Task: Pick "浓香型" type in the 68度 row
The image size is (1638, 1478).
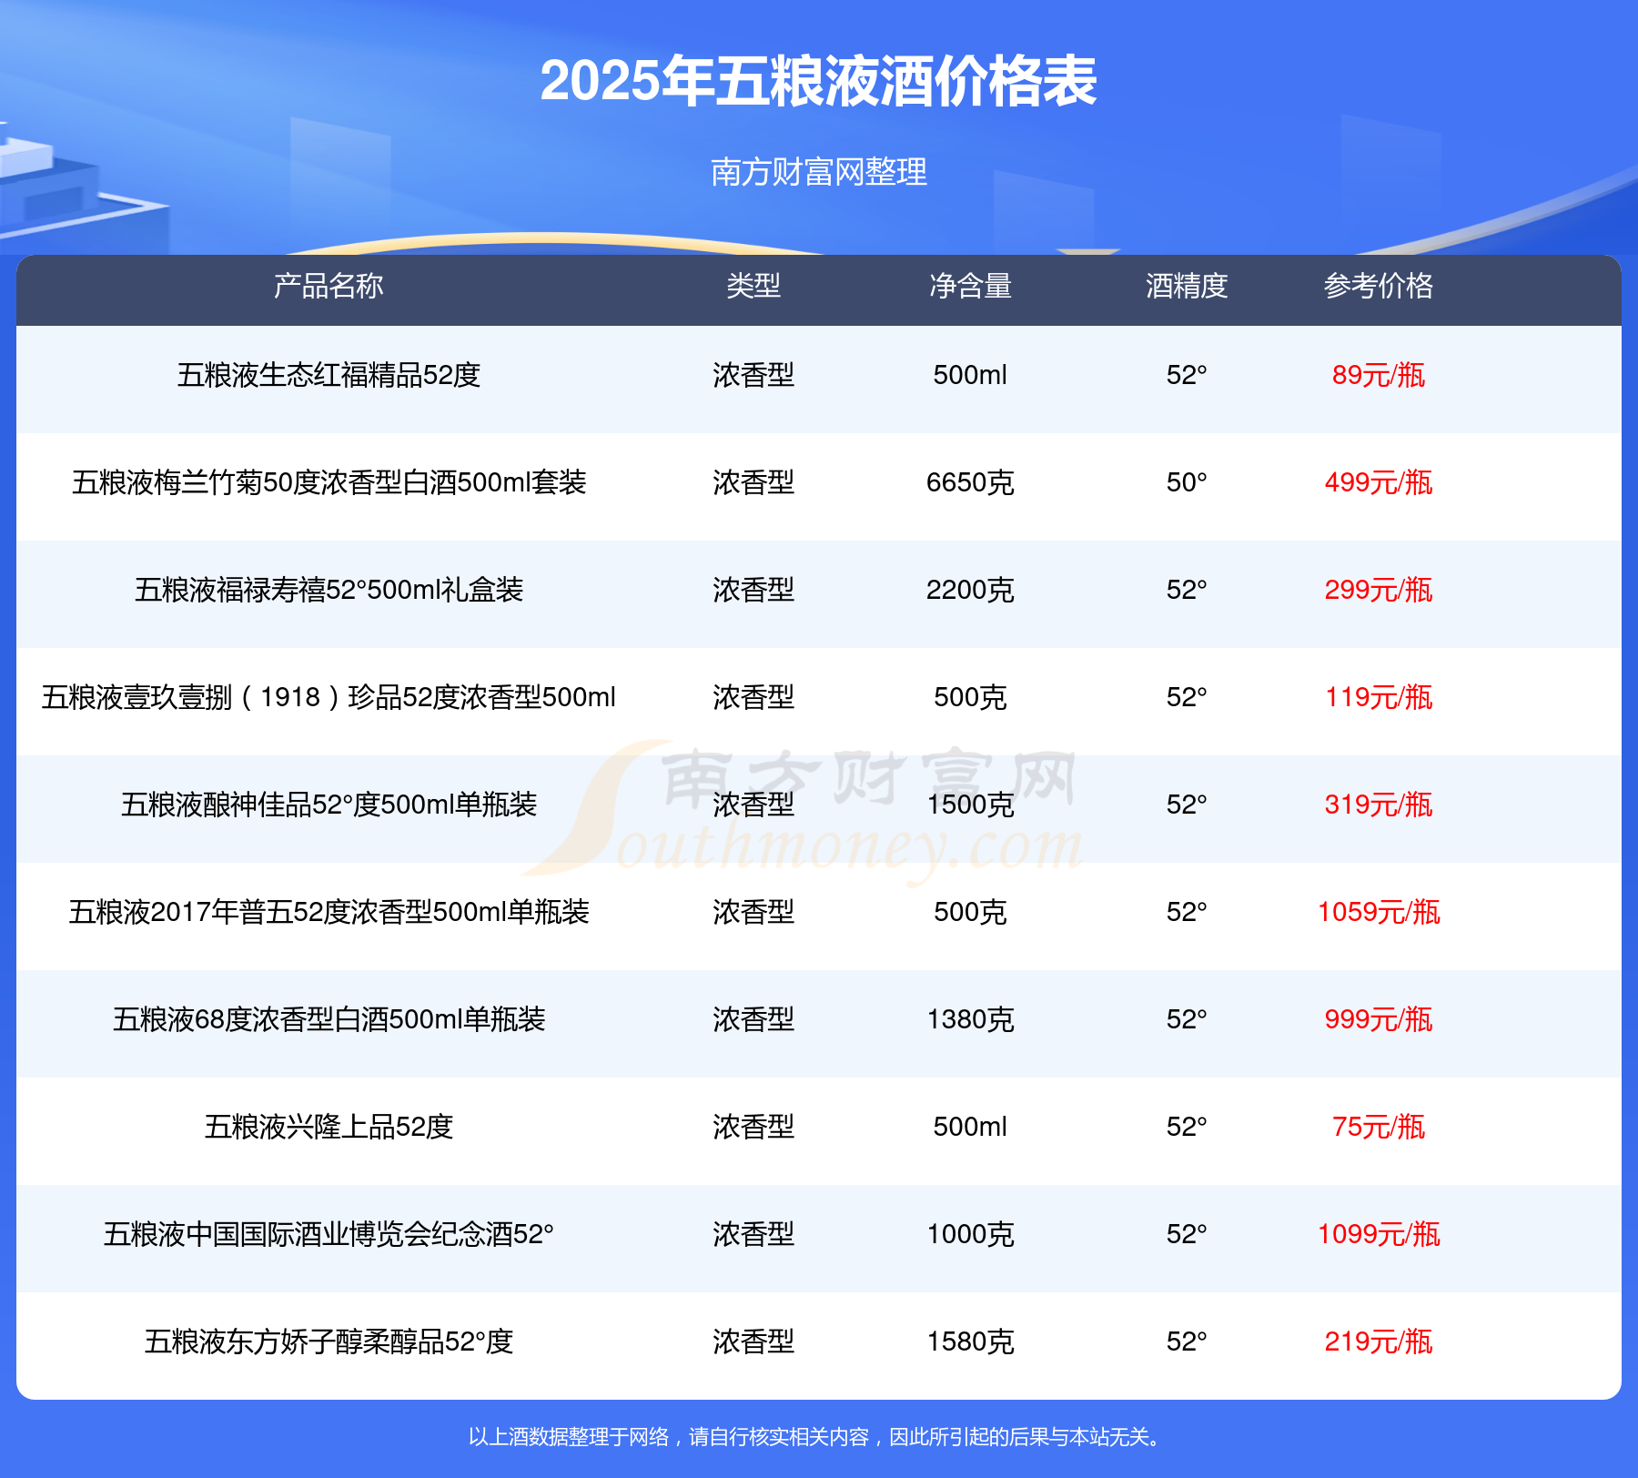Action: point(753,1019)
